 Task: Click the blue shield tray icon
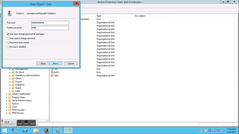[x=210, y=131]
